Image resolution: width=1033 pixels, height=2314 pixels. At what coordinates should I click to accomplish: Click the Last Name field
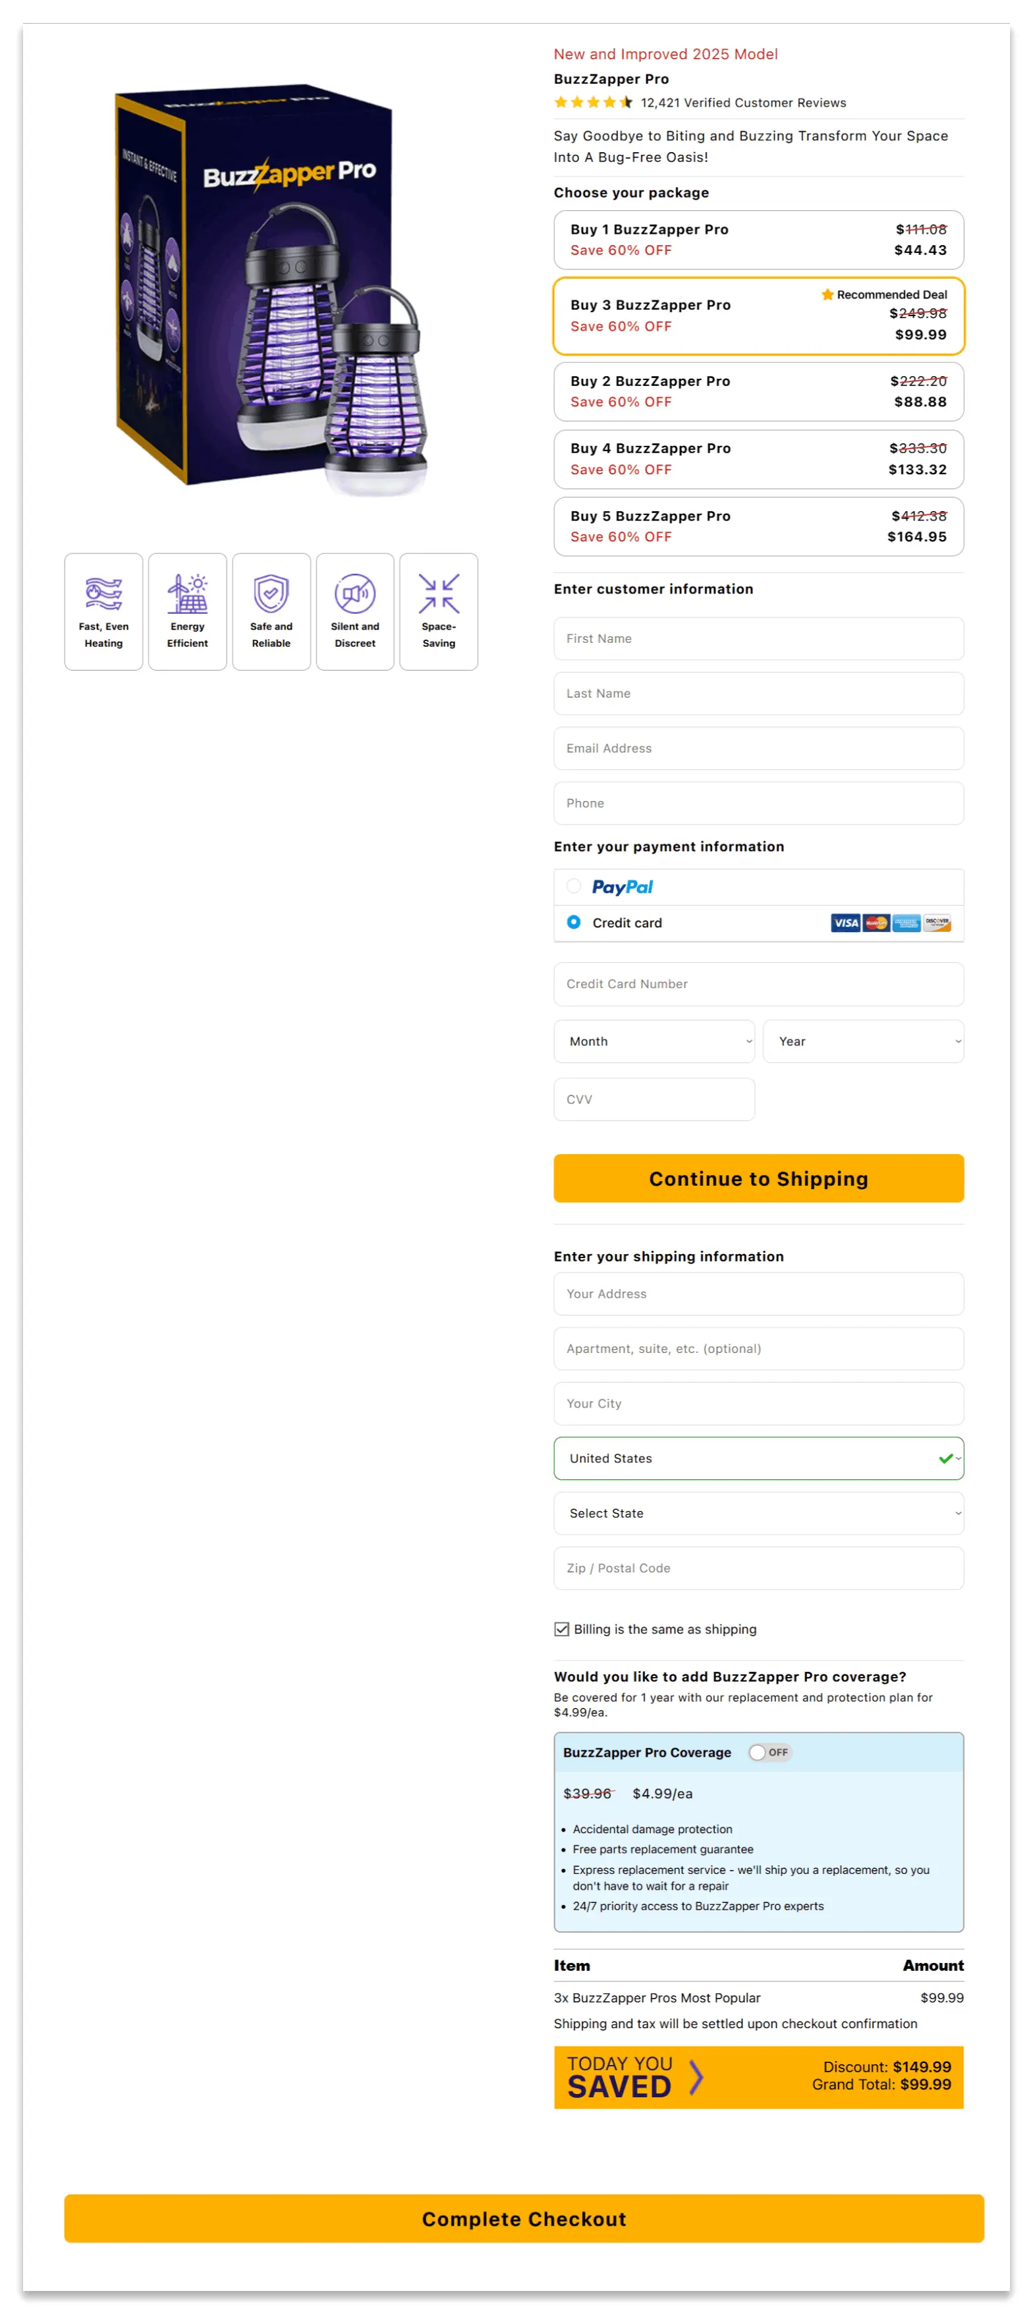point(758,694)
